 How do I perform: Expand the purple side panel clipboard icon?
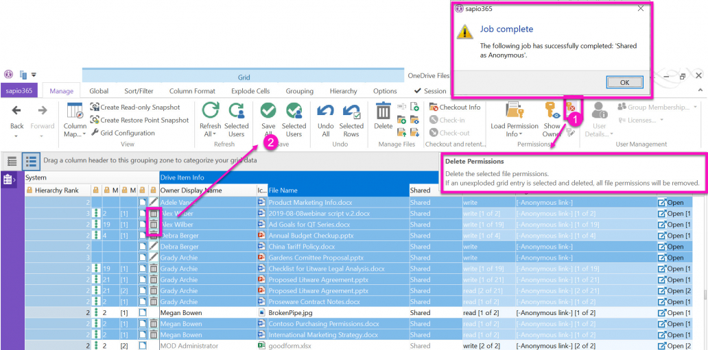pyautogui.click(x=9, y=179)
